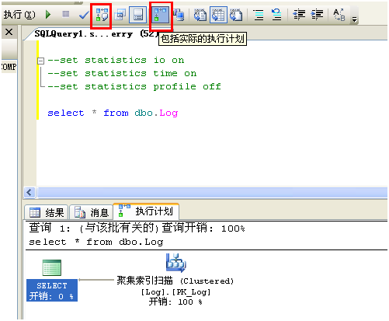Decrease indent toolbar icon
The height and width of the screenshot is (321, 389).
click(x=299, y=15)
